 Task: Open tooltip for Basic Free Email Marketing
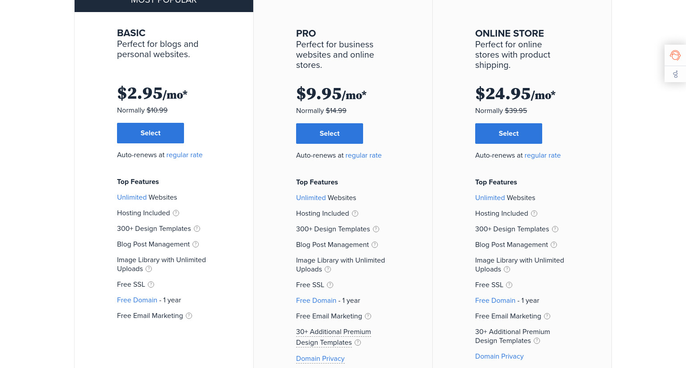tap(189, 316)
